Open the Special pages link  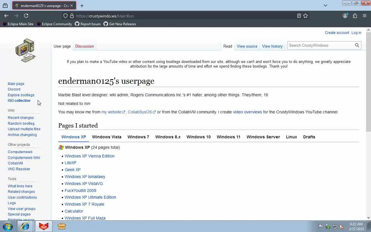[19, 214]
